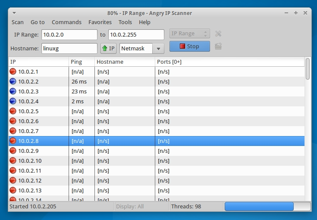Expand the Netmask dropdown arrow
317x220 pixels.
[158, 49]
